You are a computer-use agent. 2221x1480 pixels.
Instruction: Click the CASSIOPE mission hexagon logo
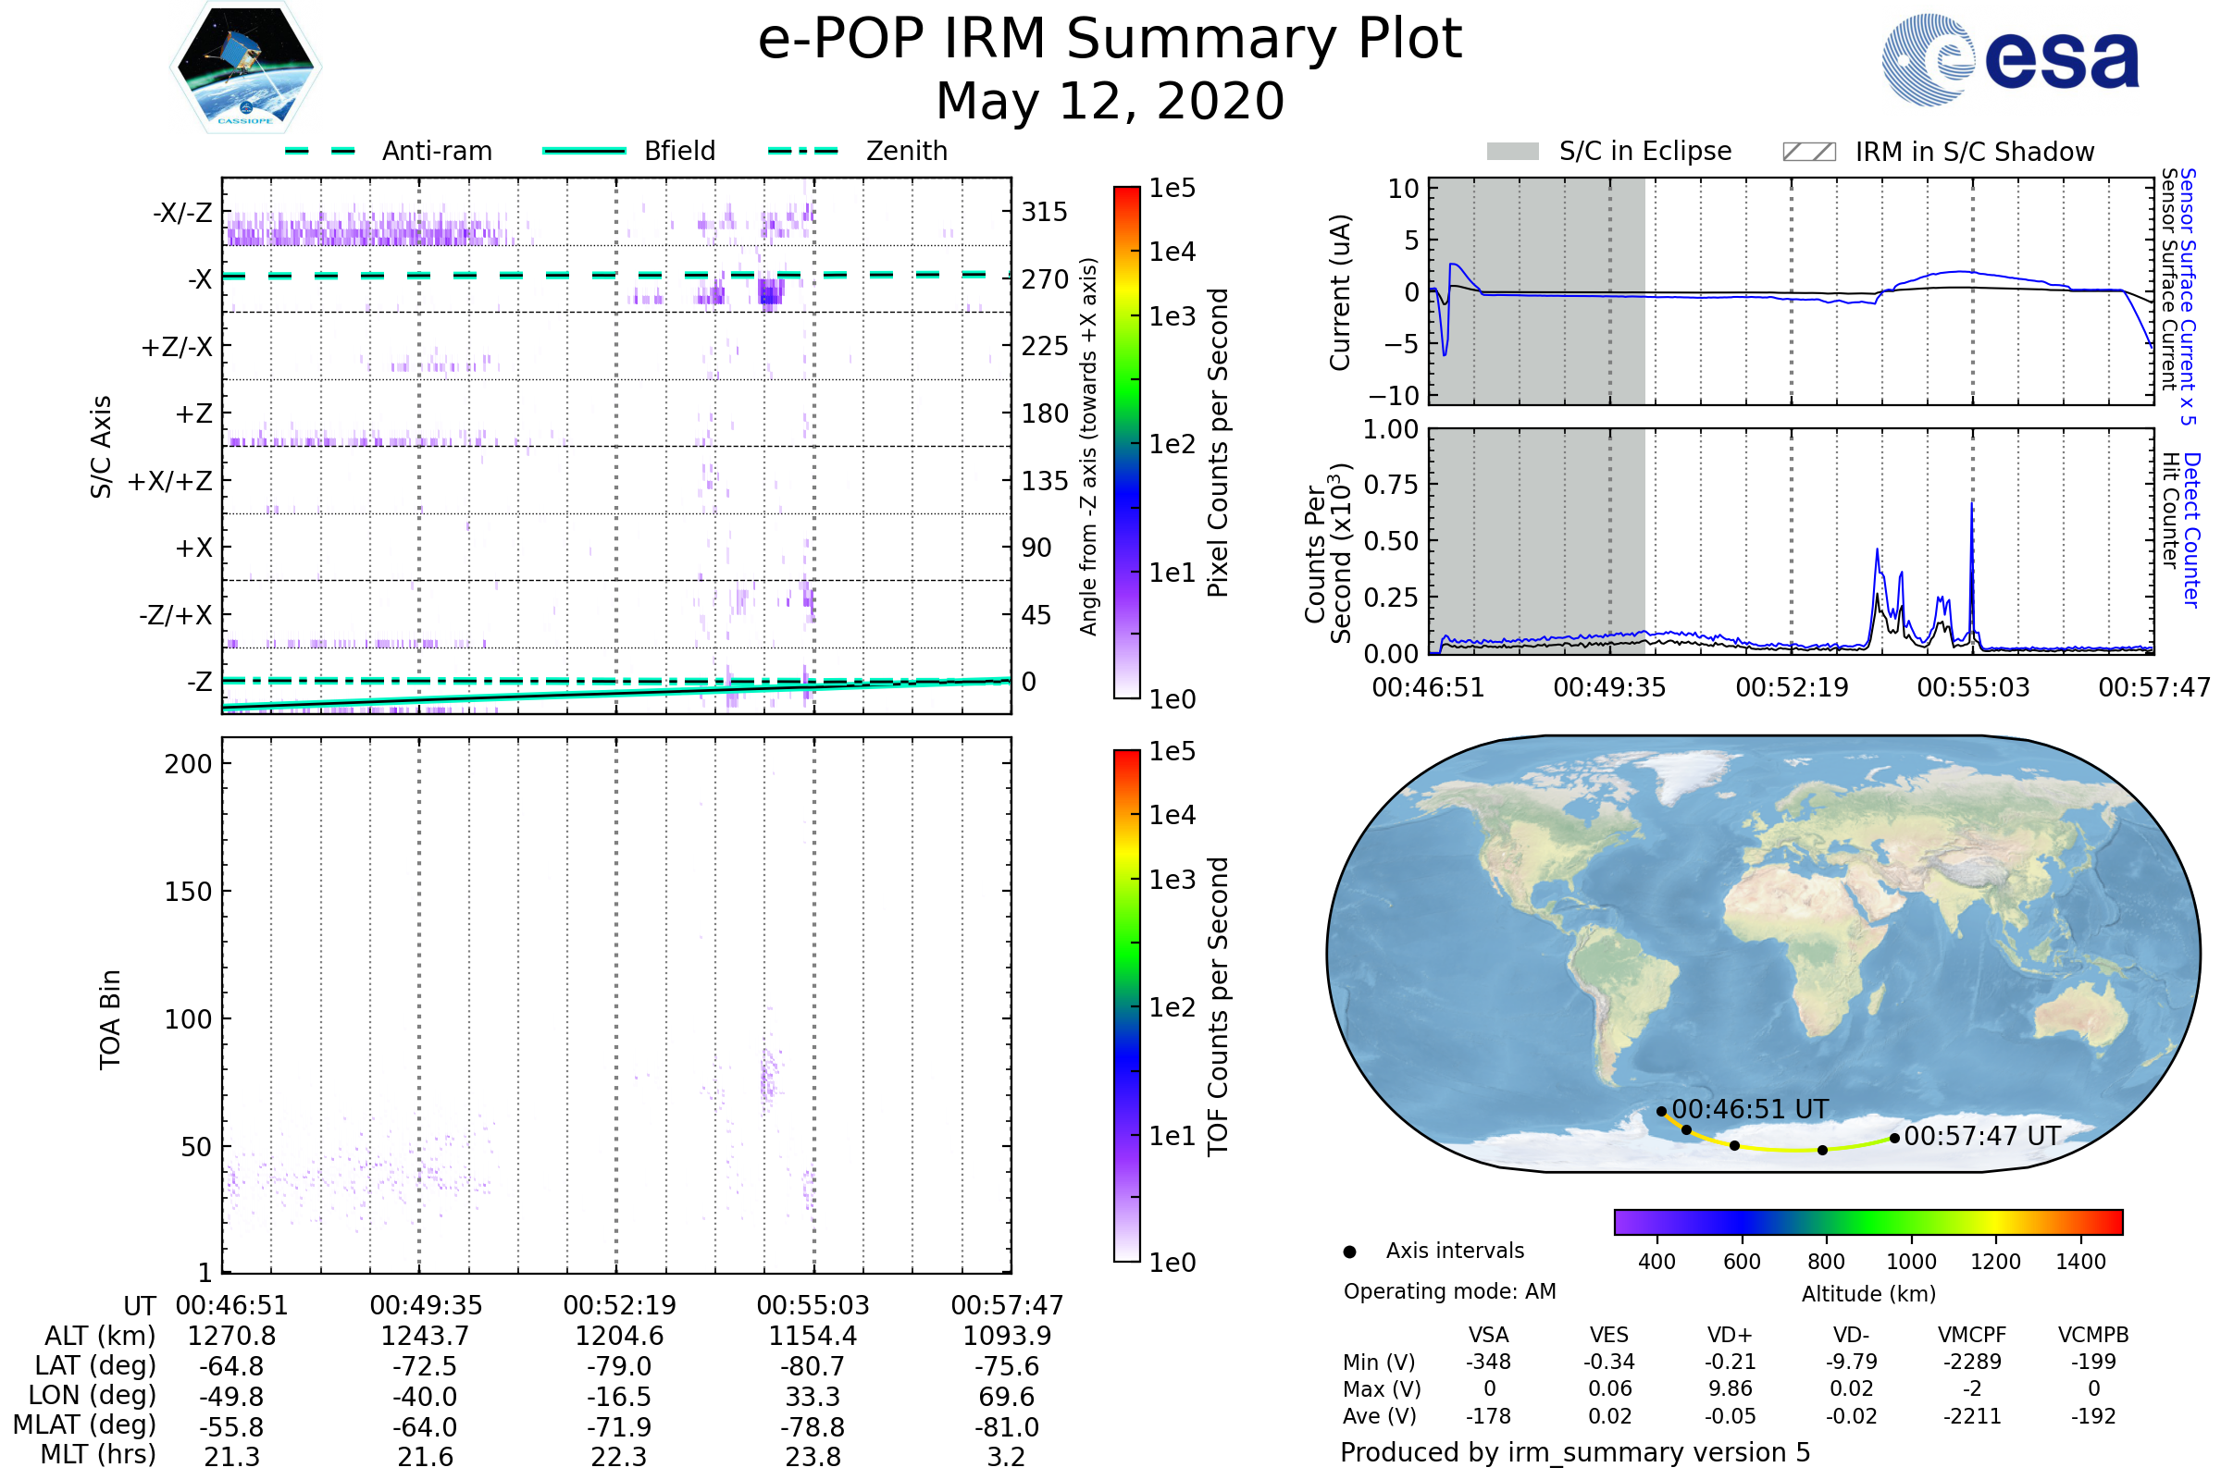(245, 68)
